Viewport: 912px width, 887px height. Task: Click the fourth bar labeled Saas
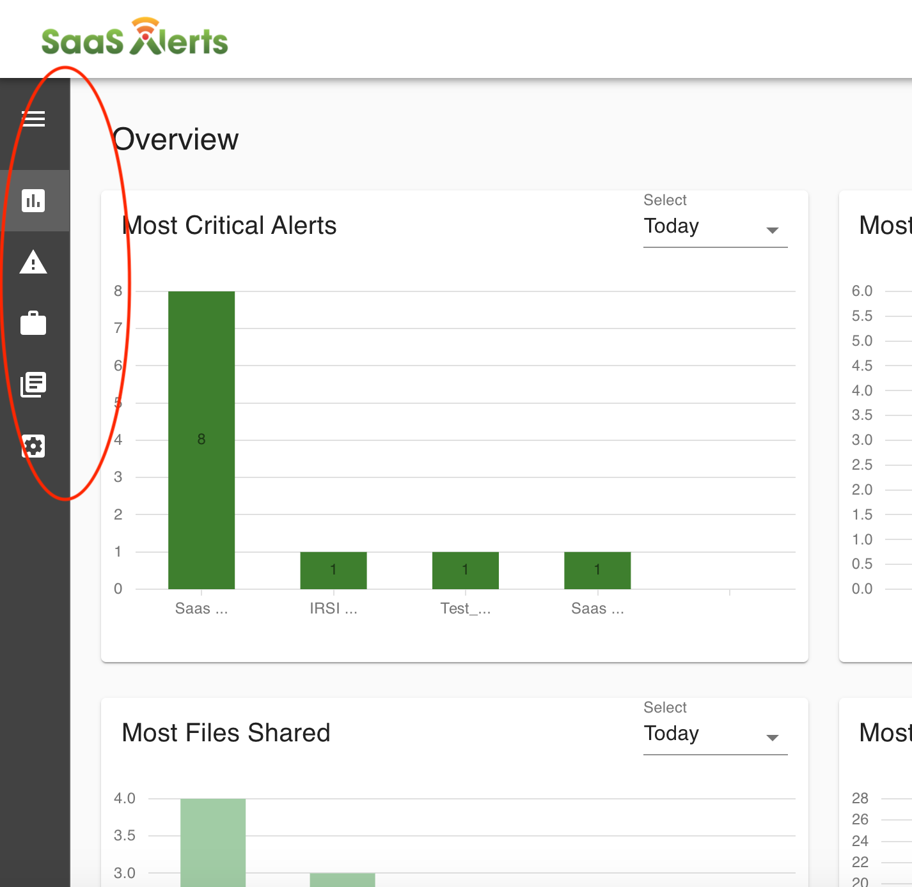tap(597, 570)
